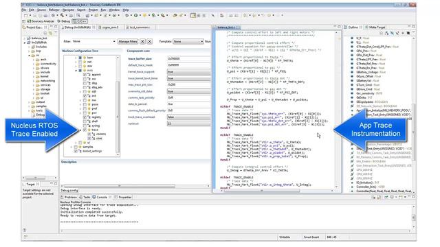Open the Window menu
This screenshot has height=247, width=440.
[114, 10]
